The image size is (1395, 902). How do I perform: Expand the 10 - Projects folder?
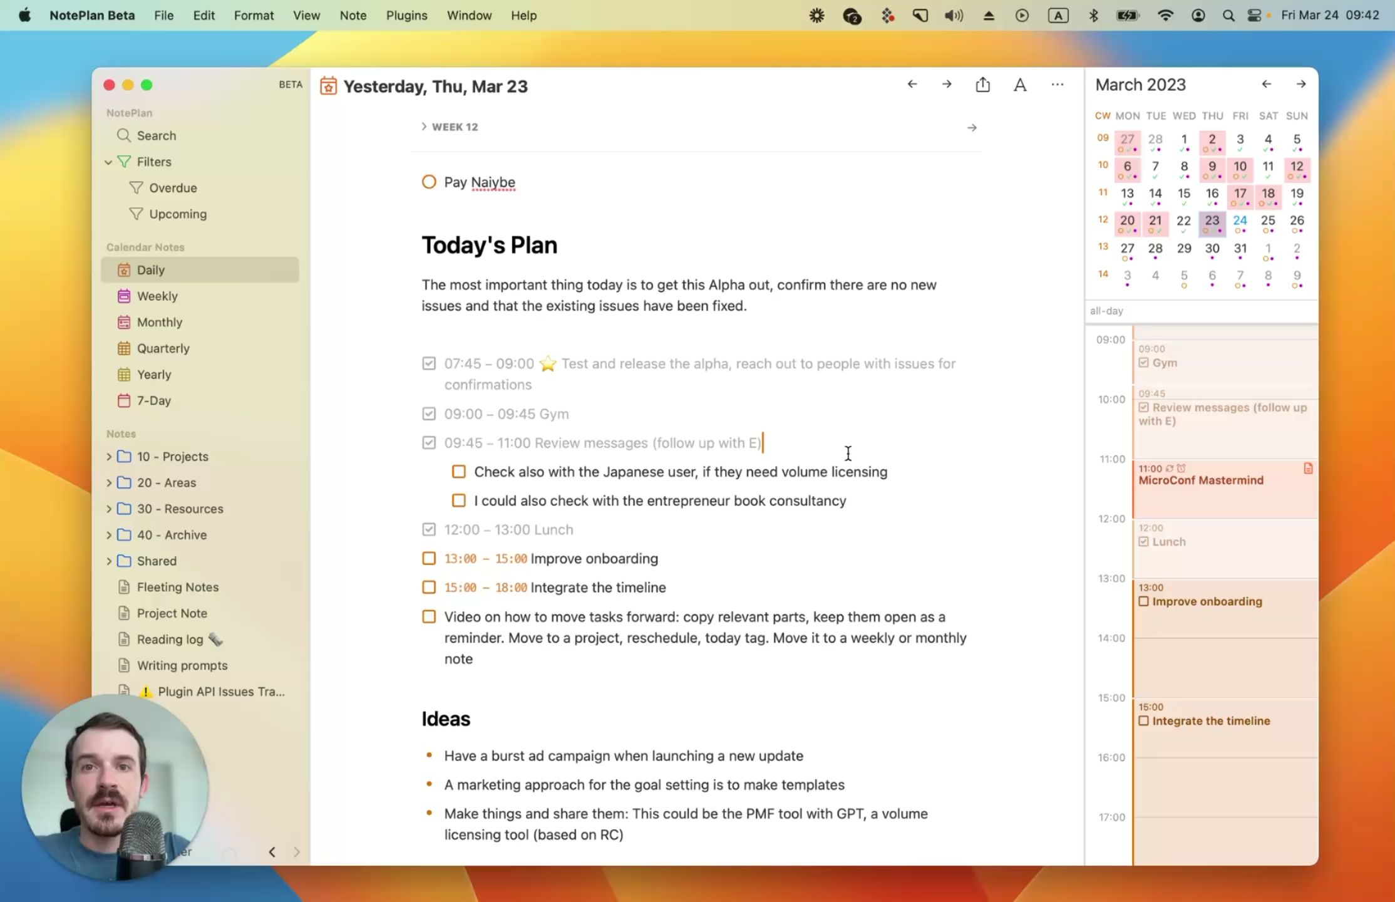click(109, 456)
